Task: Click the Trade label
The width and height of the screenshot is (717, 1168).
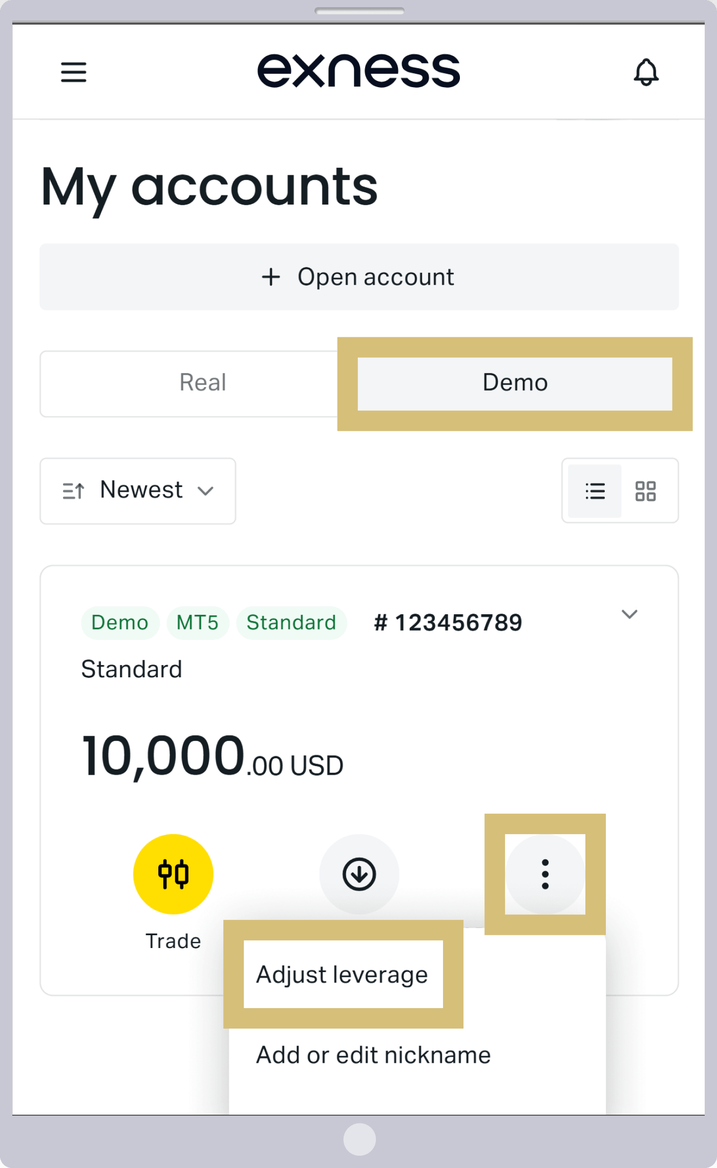Action: [173, 941]
